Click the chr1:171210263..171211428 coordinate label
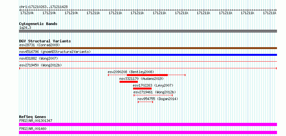Image resolution: width=286 pixels, height=136 pixels. coord(43,7)
